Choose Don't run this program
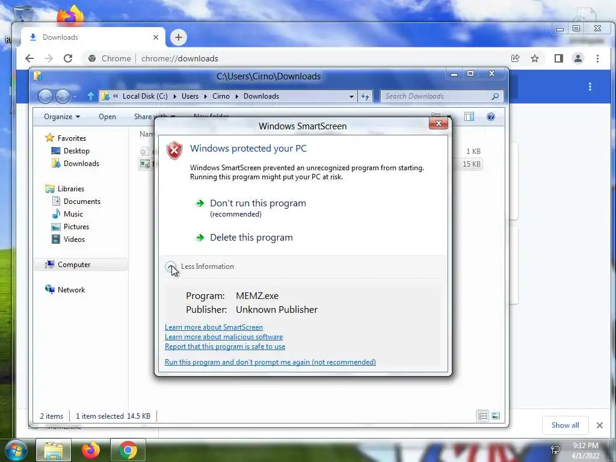 pos(257,203)
